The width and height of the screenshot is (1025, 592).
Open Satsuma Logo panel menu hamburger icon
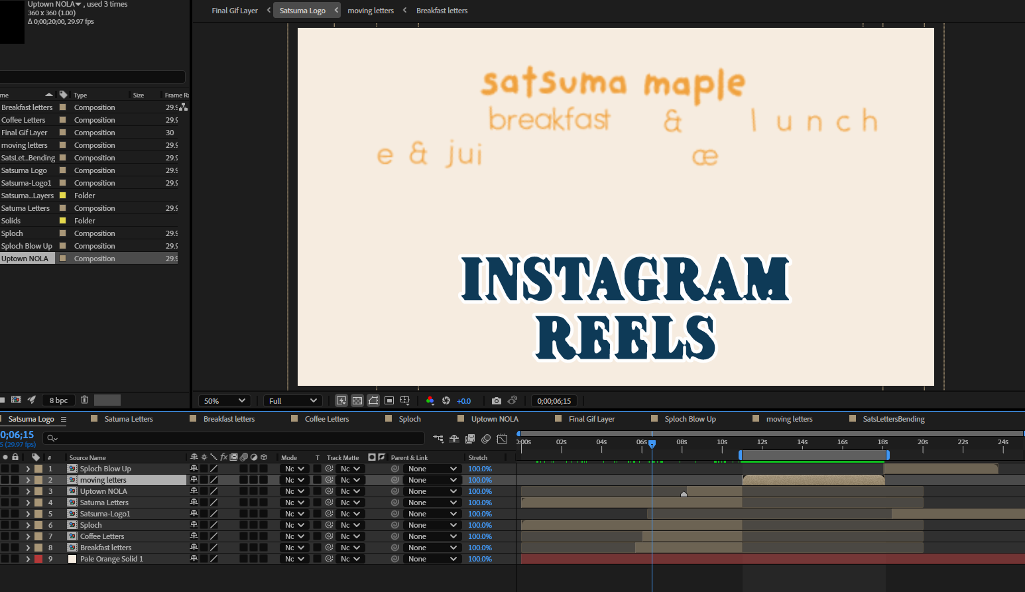pos(64,419)
